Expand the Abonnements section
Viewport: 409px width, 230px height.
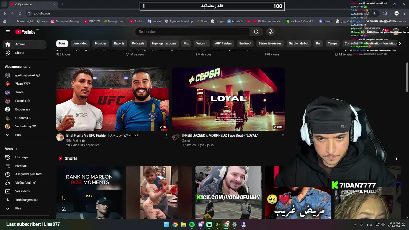click(x=18, y=67)
